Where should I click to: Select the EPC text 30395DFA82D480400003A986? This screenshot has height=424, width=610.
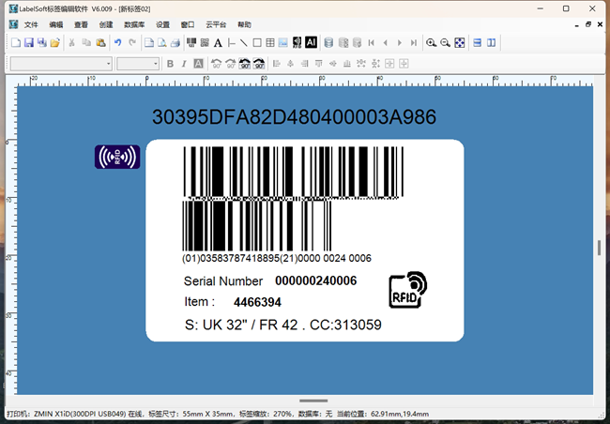point(294,117)
